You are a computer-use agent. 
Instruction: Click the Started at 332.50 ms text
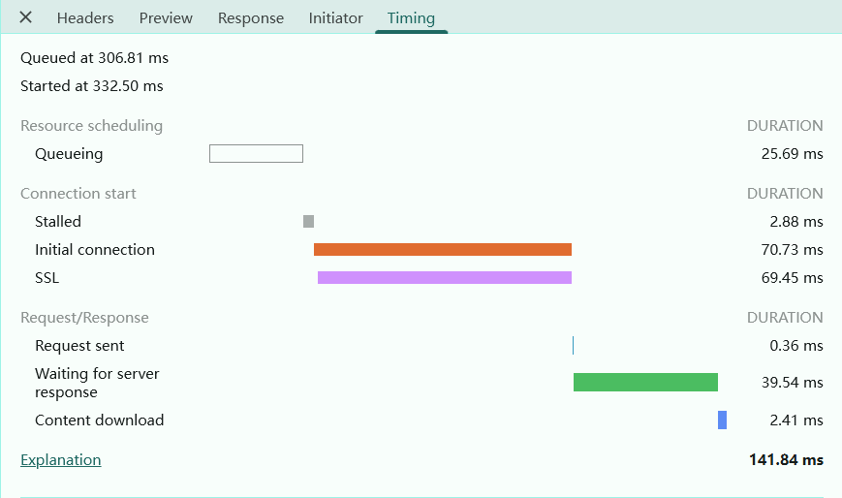pos(92,86)
